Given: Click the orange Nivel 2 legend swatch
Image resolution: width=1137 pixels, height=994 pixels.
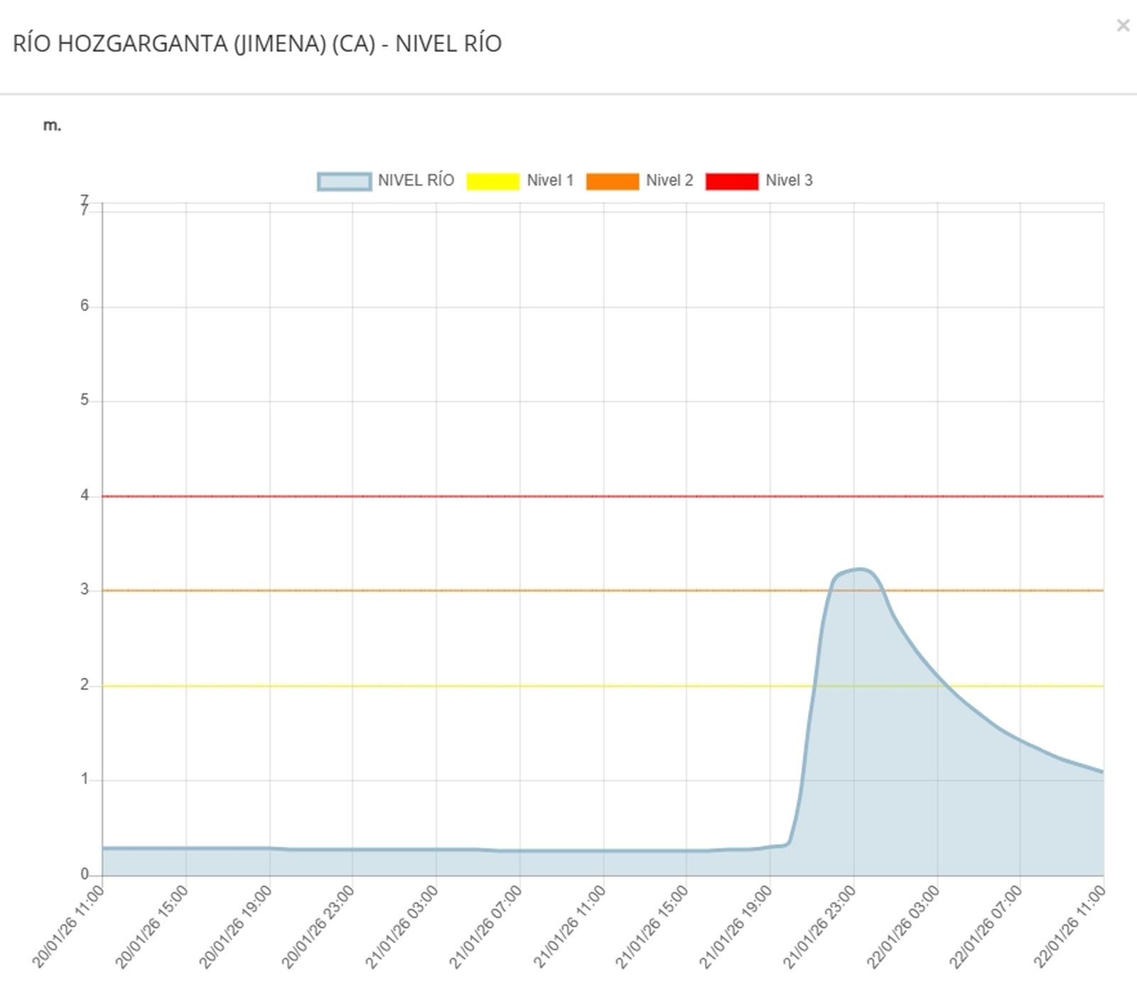Looking at the screenshot, I should point(612,181).
